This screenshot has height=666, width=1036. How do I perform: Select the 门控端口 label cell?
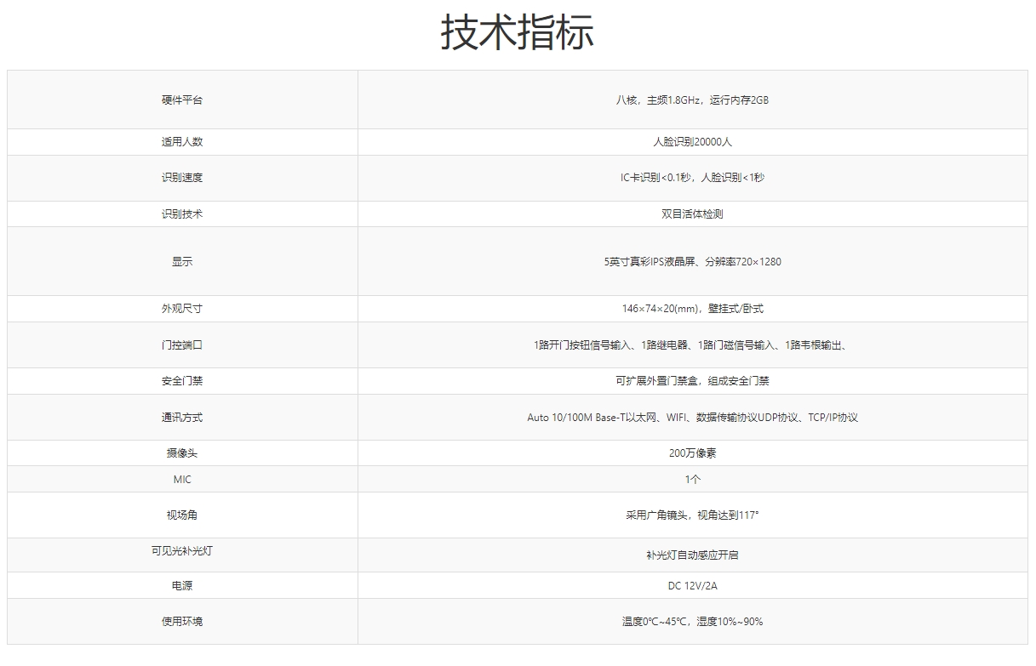coord(182,345)
